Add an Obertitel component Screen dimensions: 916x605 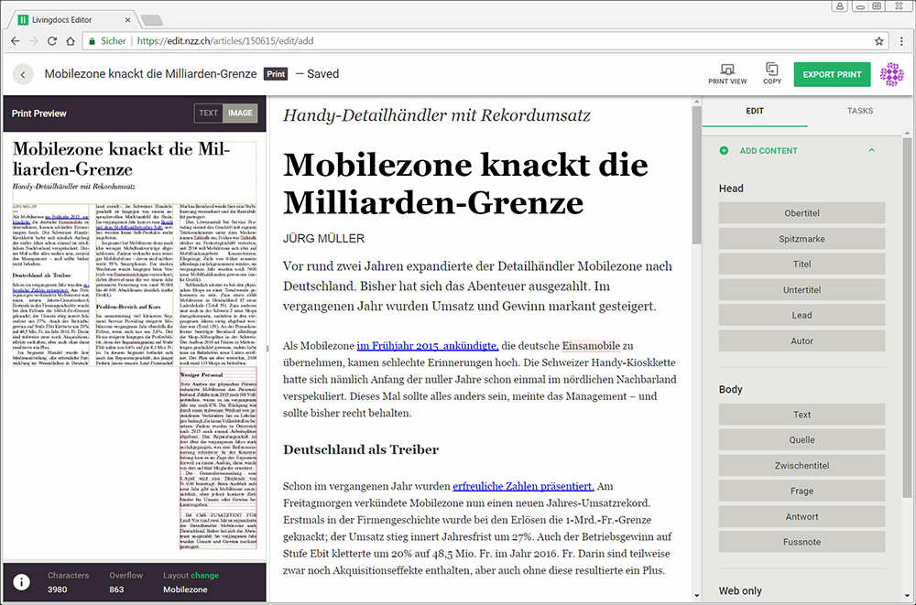point(801,213)
